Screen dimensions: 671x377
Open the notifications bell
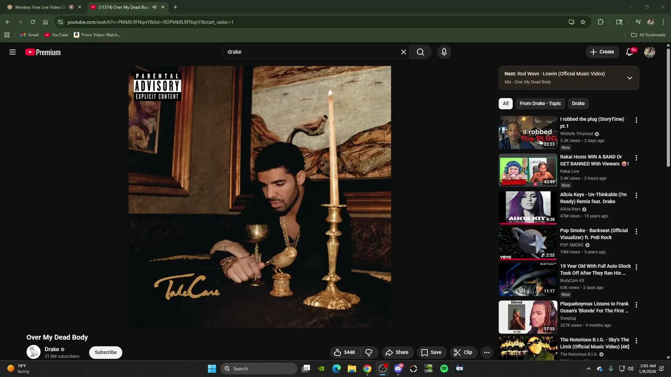click(630, 52)
